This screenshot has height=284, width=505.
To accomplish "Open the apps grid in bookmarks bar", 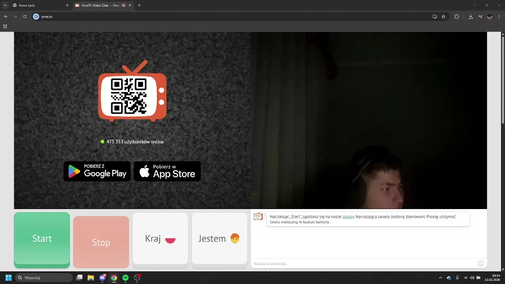I will coord(5,26).
